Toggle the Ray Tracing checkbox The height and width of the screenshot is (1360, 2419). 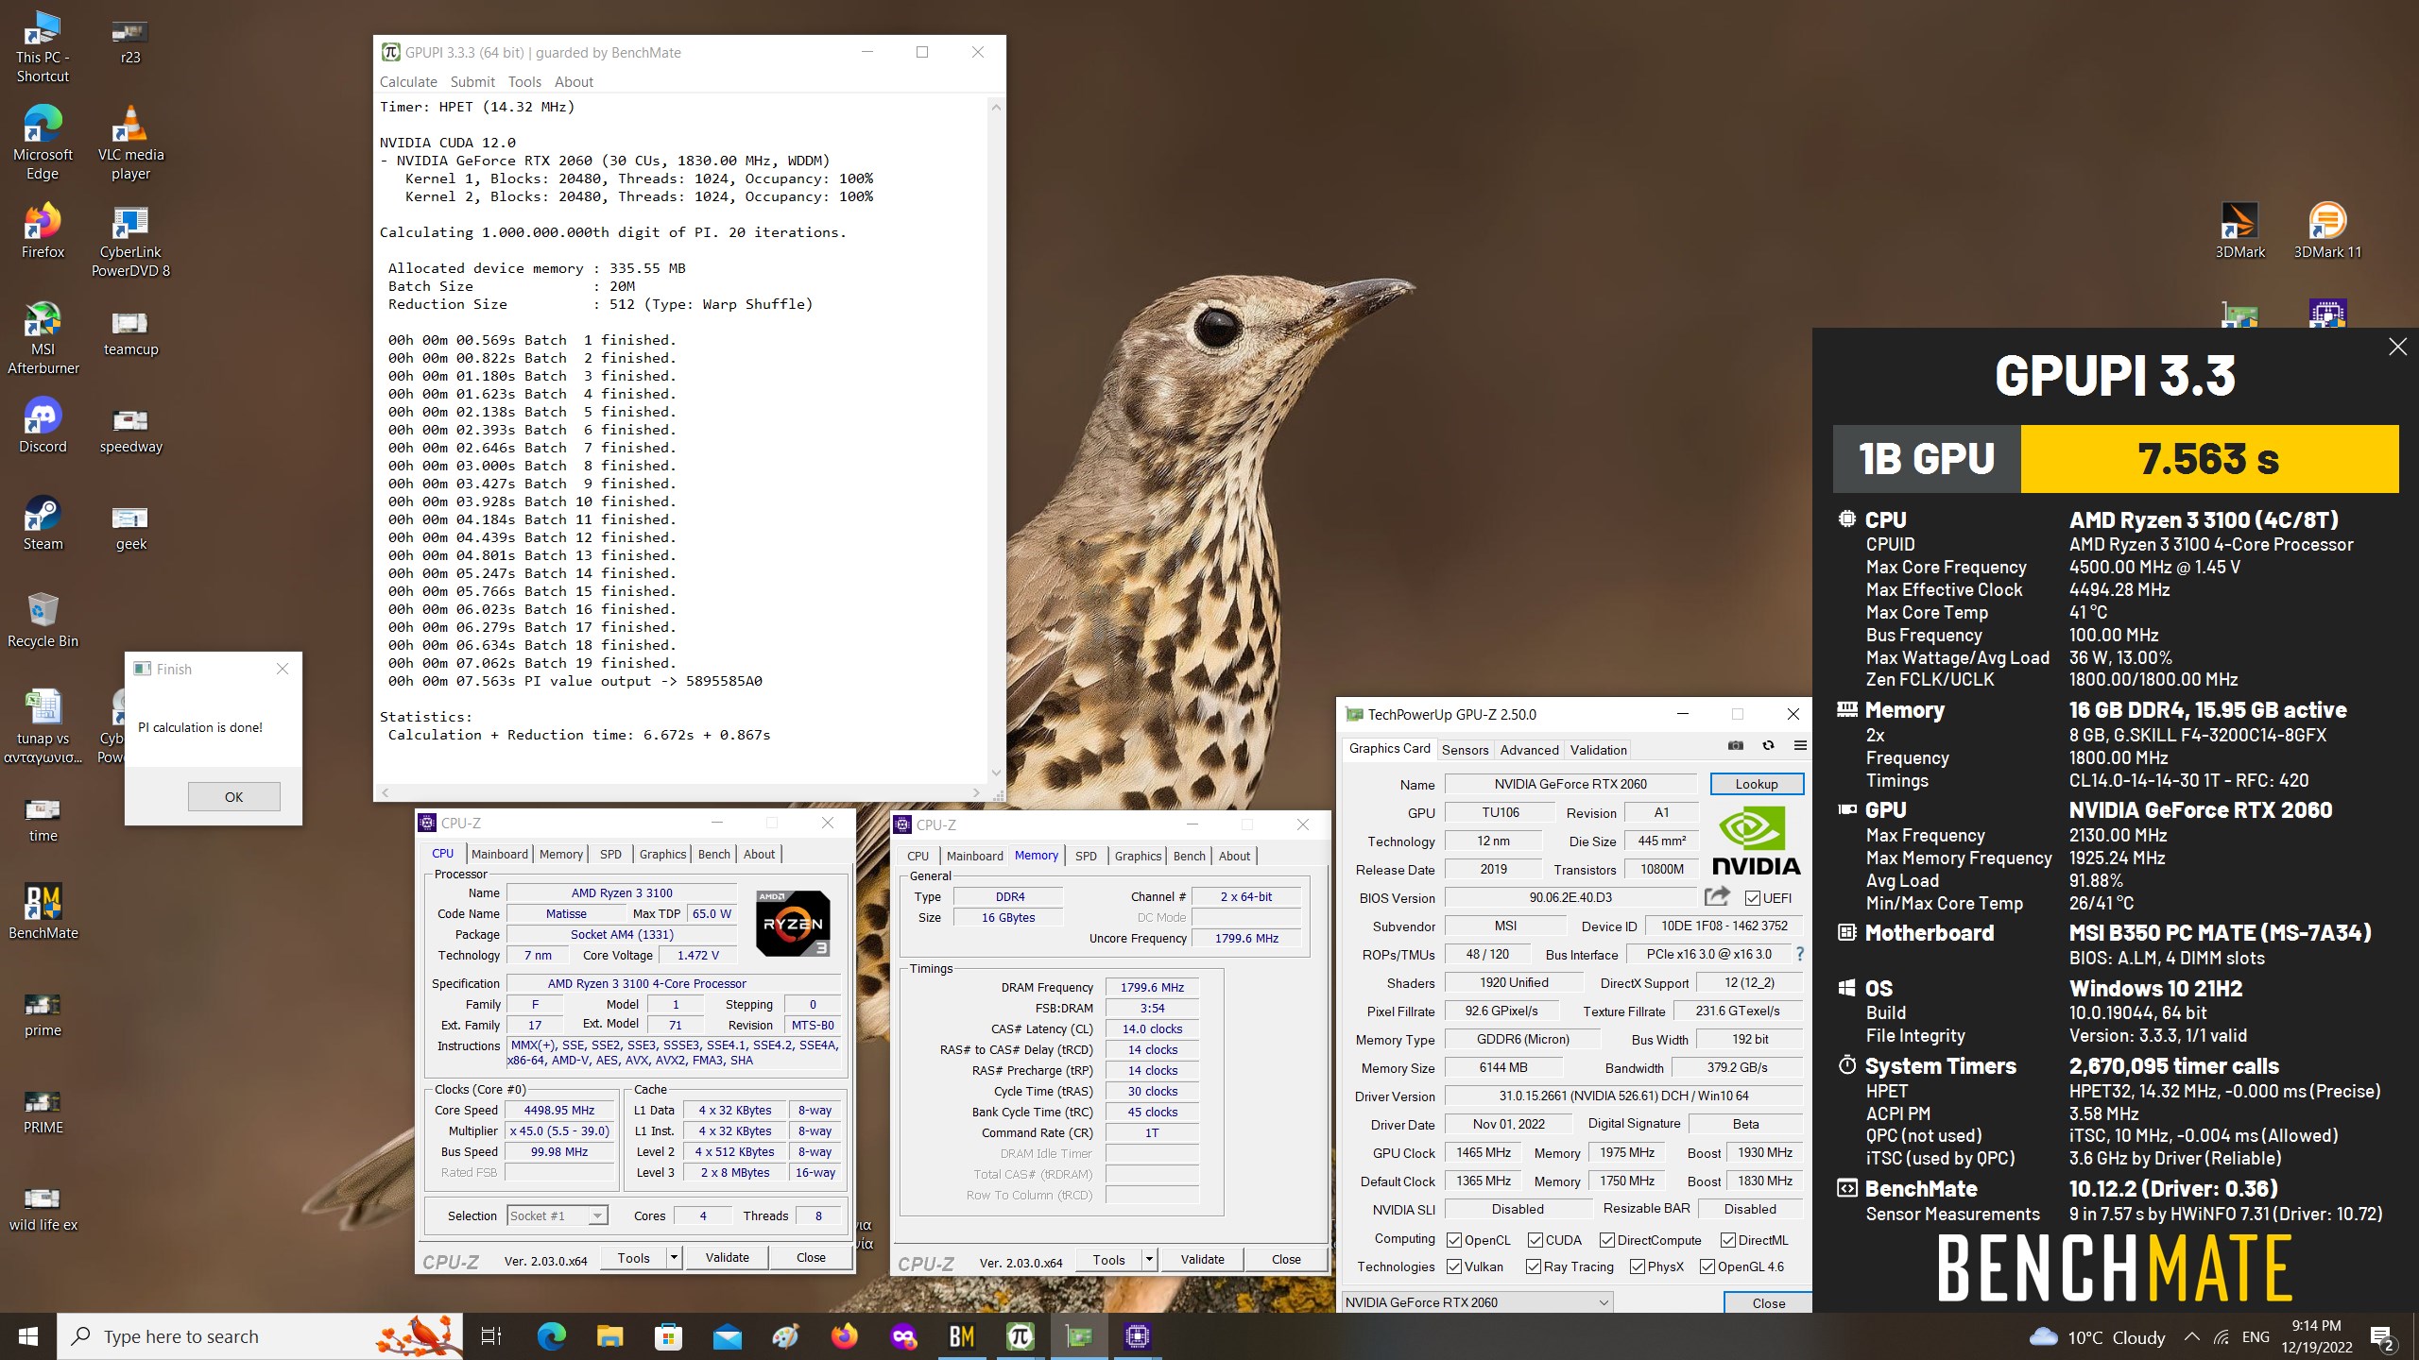(x=1534, y=1266)
